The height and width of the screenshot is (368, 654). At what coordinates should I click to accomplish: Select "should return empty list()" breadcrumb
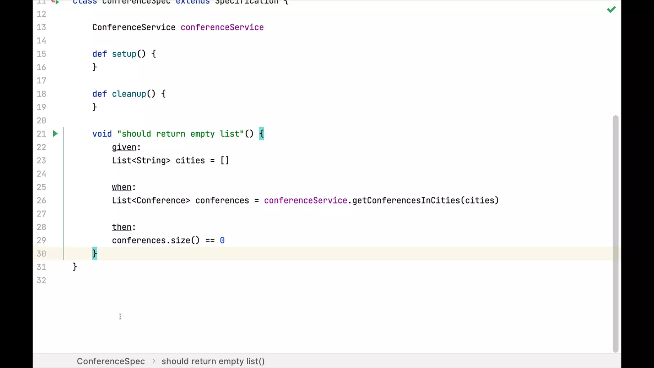coord(213,361)
